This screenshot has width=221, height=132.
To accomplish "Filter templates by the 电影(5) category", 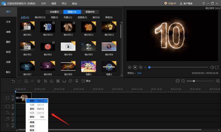I will click(x=55, y=18).
